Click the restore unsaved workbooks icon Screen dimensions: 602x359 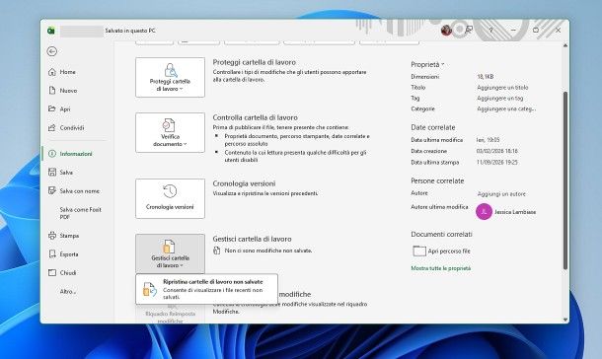tap(150, 289)
